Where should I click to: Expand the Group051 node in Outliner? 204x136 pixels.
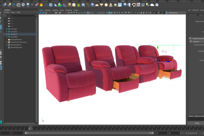click(7, 29)
